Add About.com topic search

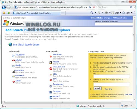pyautogui.click(x=57, y=54)
